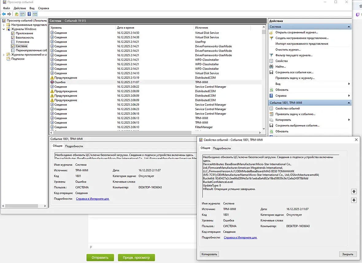Close the event properties dialog with X
The image size is (362, 263).
pos(356,140)
